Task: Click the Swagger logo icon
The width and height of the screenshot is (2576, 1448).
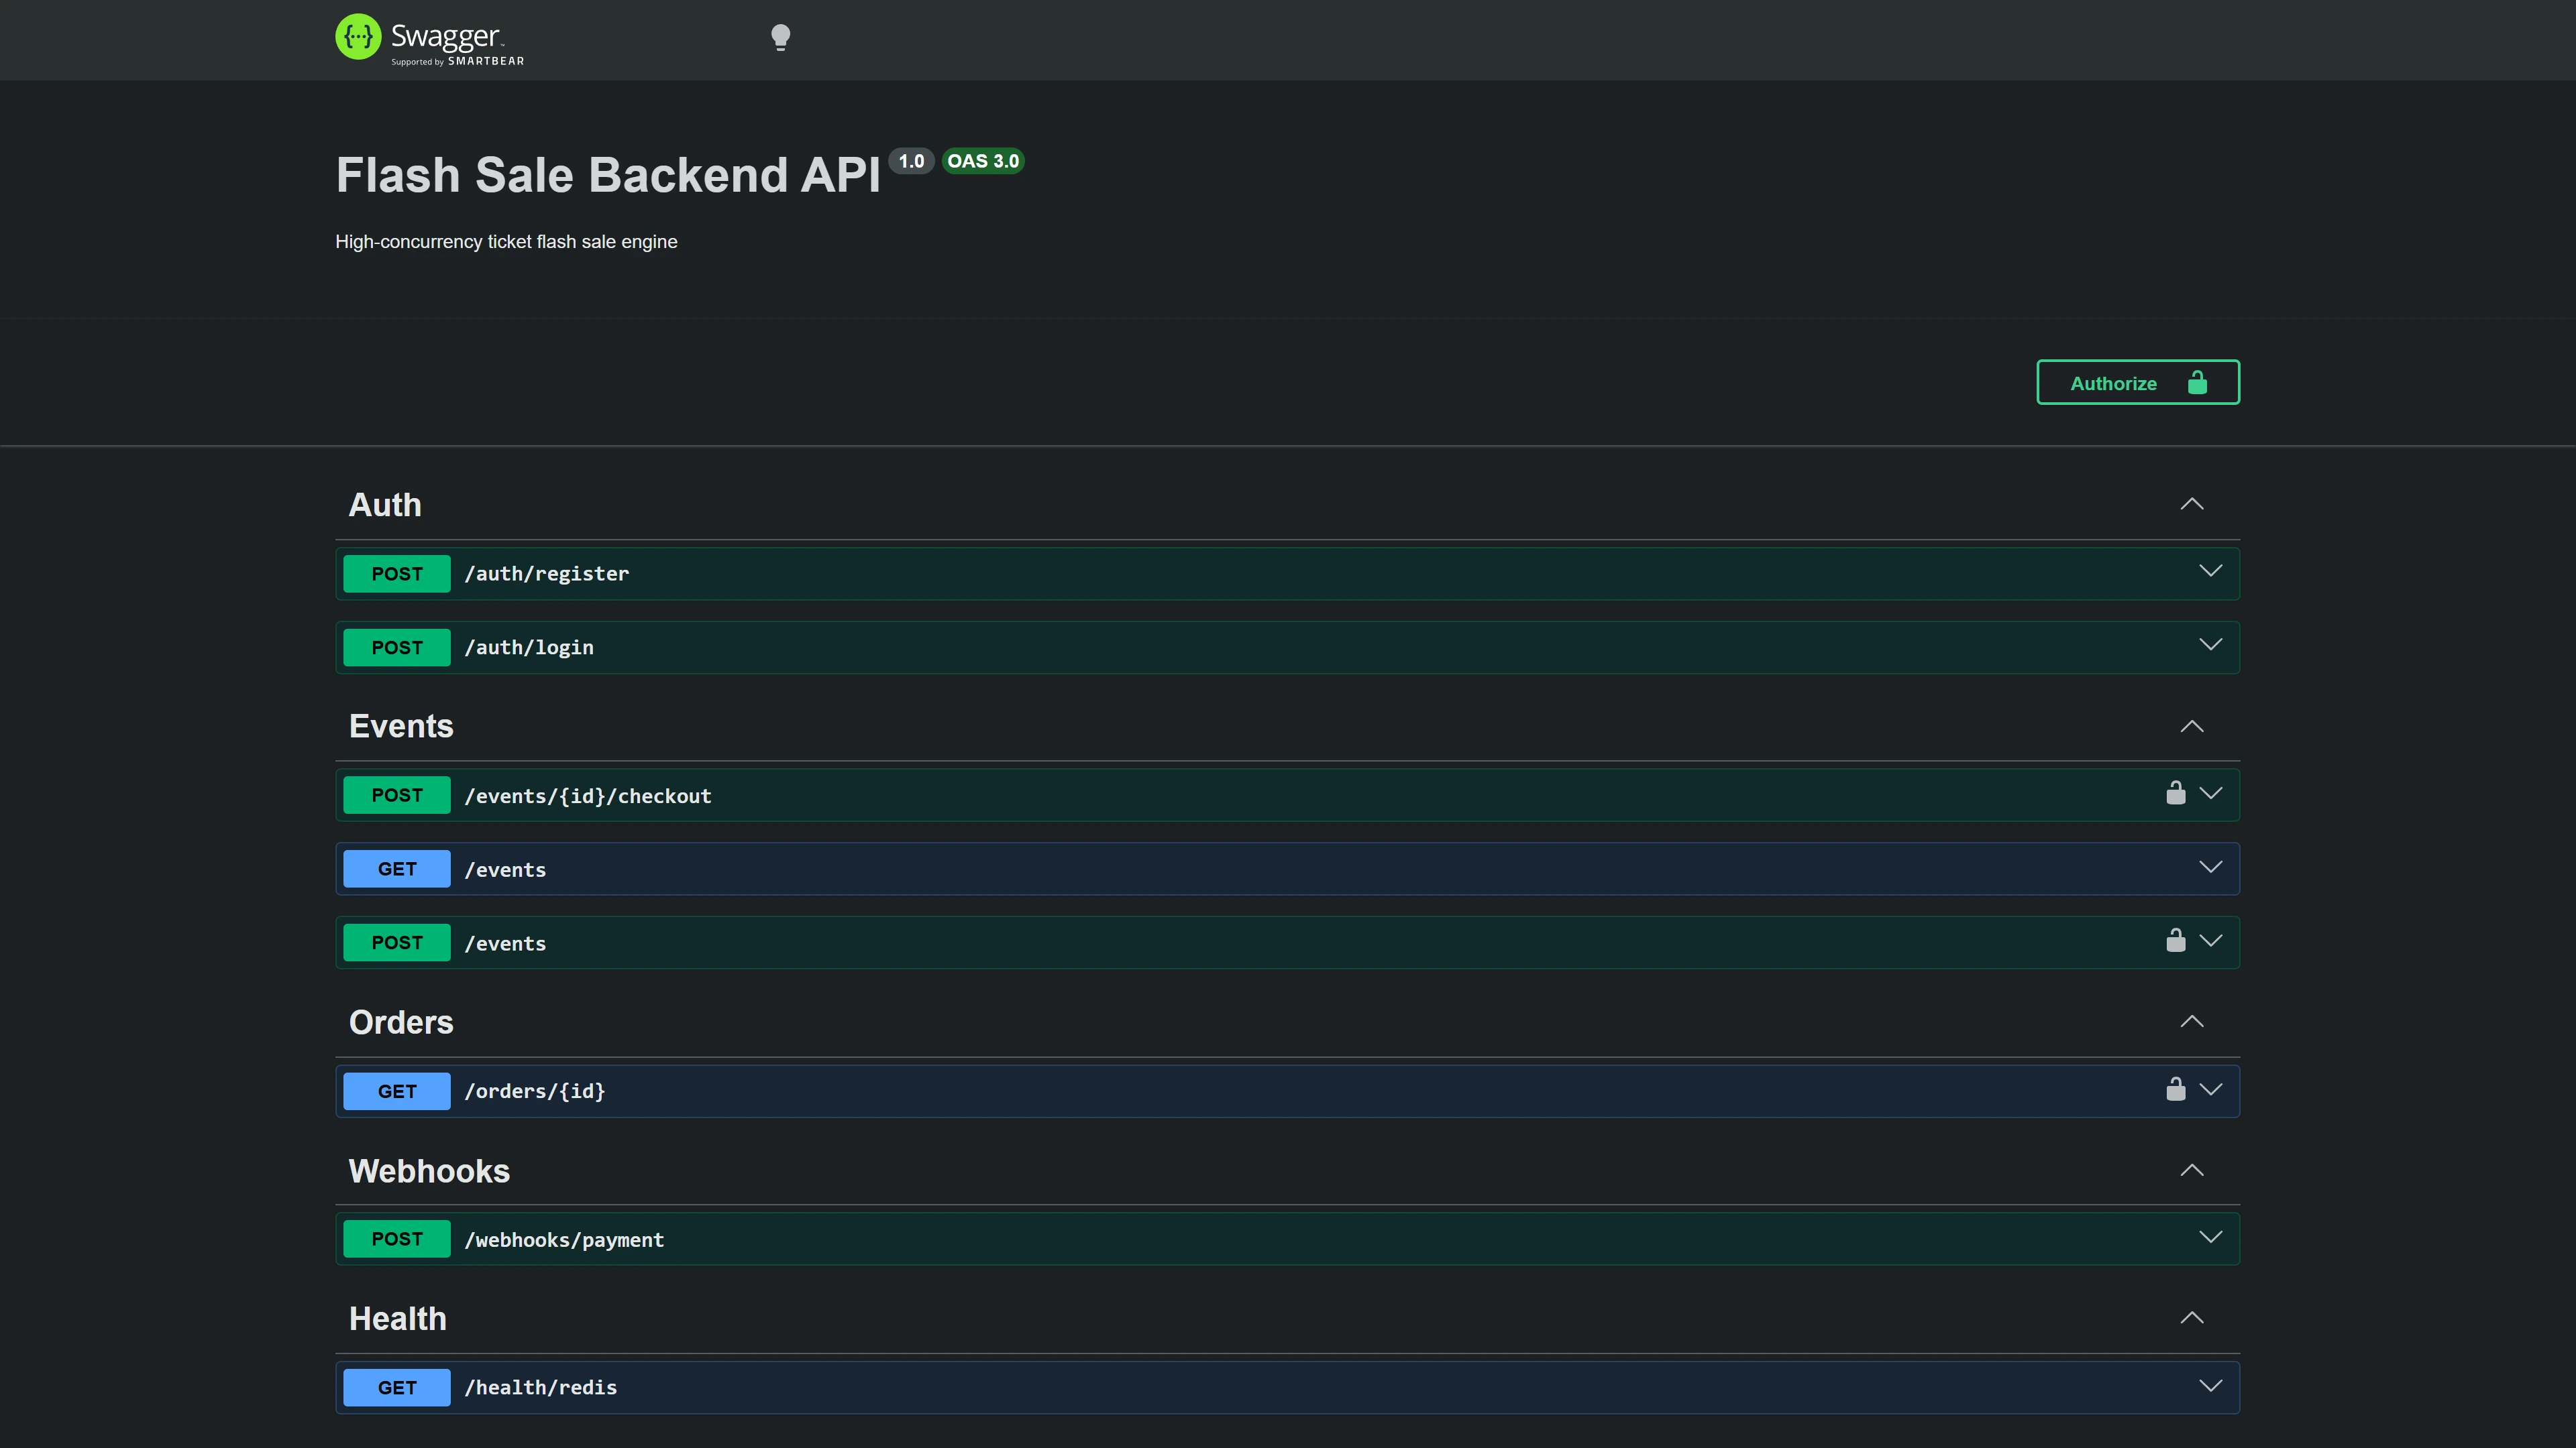Action: coord(358,37)
